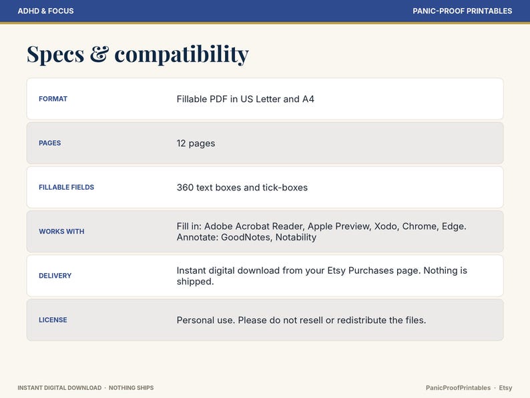Select the 'Annotate: GoodNotes, Notability' line

pos(246,237)
